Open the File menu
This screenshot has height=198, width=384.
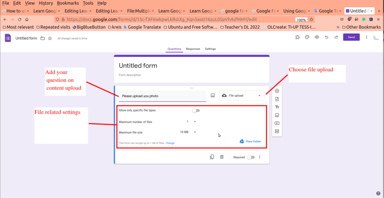click(x=6, y=3)
